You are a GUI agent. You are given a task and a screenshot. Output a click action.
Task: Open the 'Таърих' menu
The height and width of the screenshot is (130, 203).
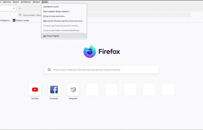point(16,2)
